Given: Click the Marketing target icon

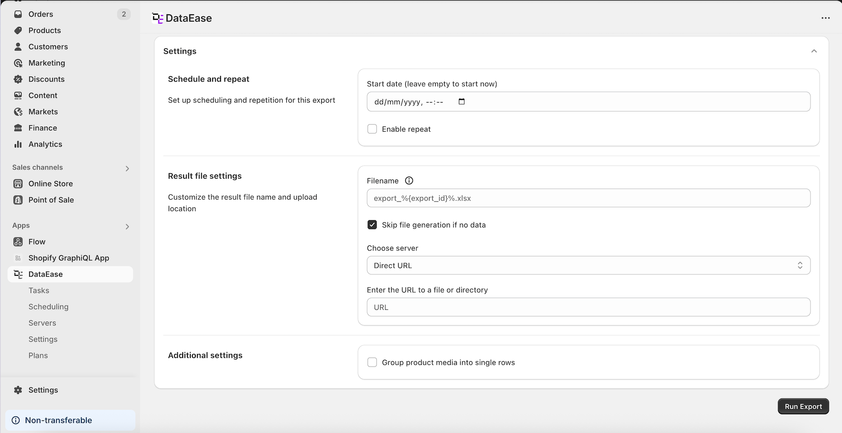Looking at the screenshot, I should coord(18,63).
